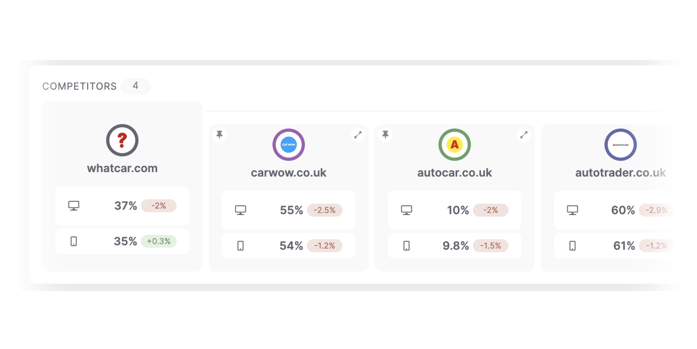Select the +0.3% mobile change badge

159,241
